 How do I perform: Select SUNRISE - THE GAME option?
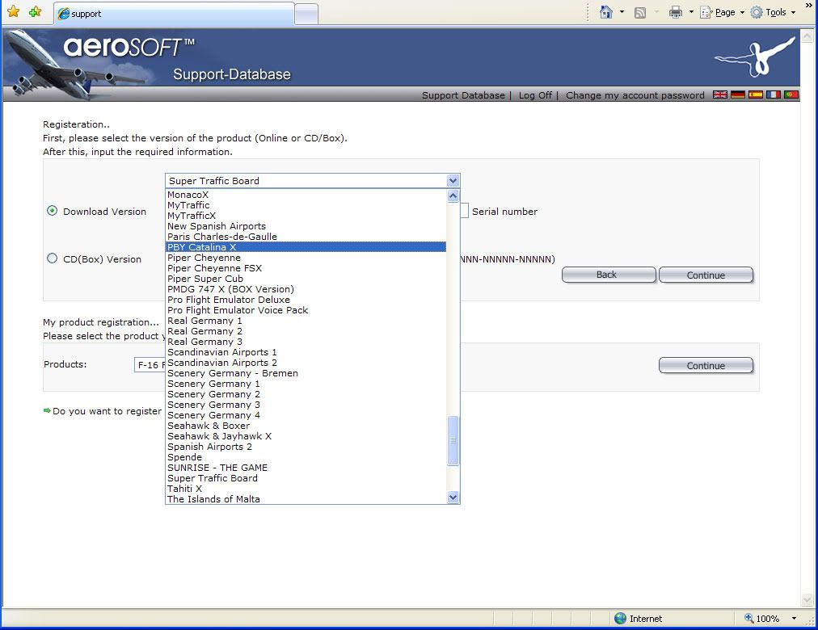[x=306, y=468]
